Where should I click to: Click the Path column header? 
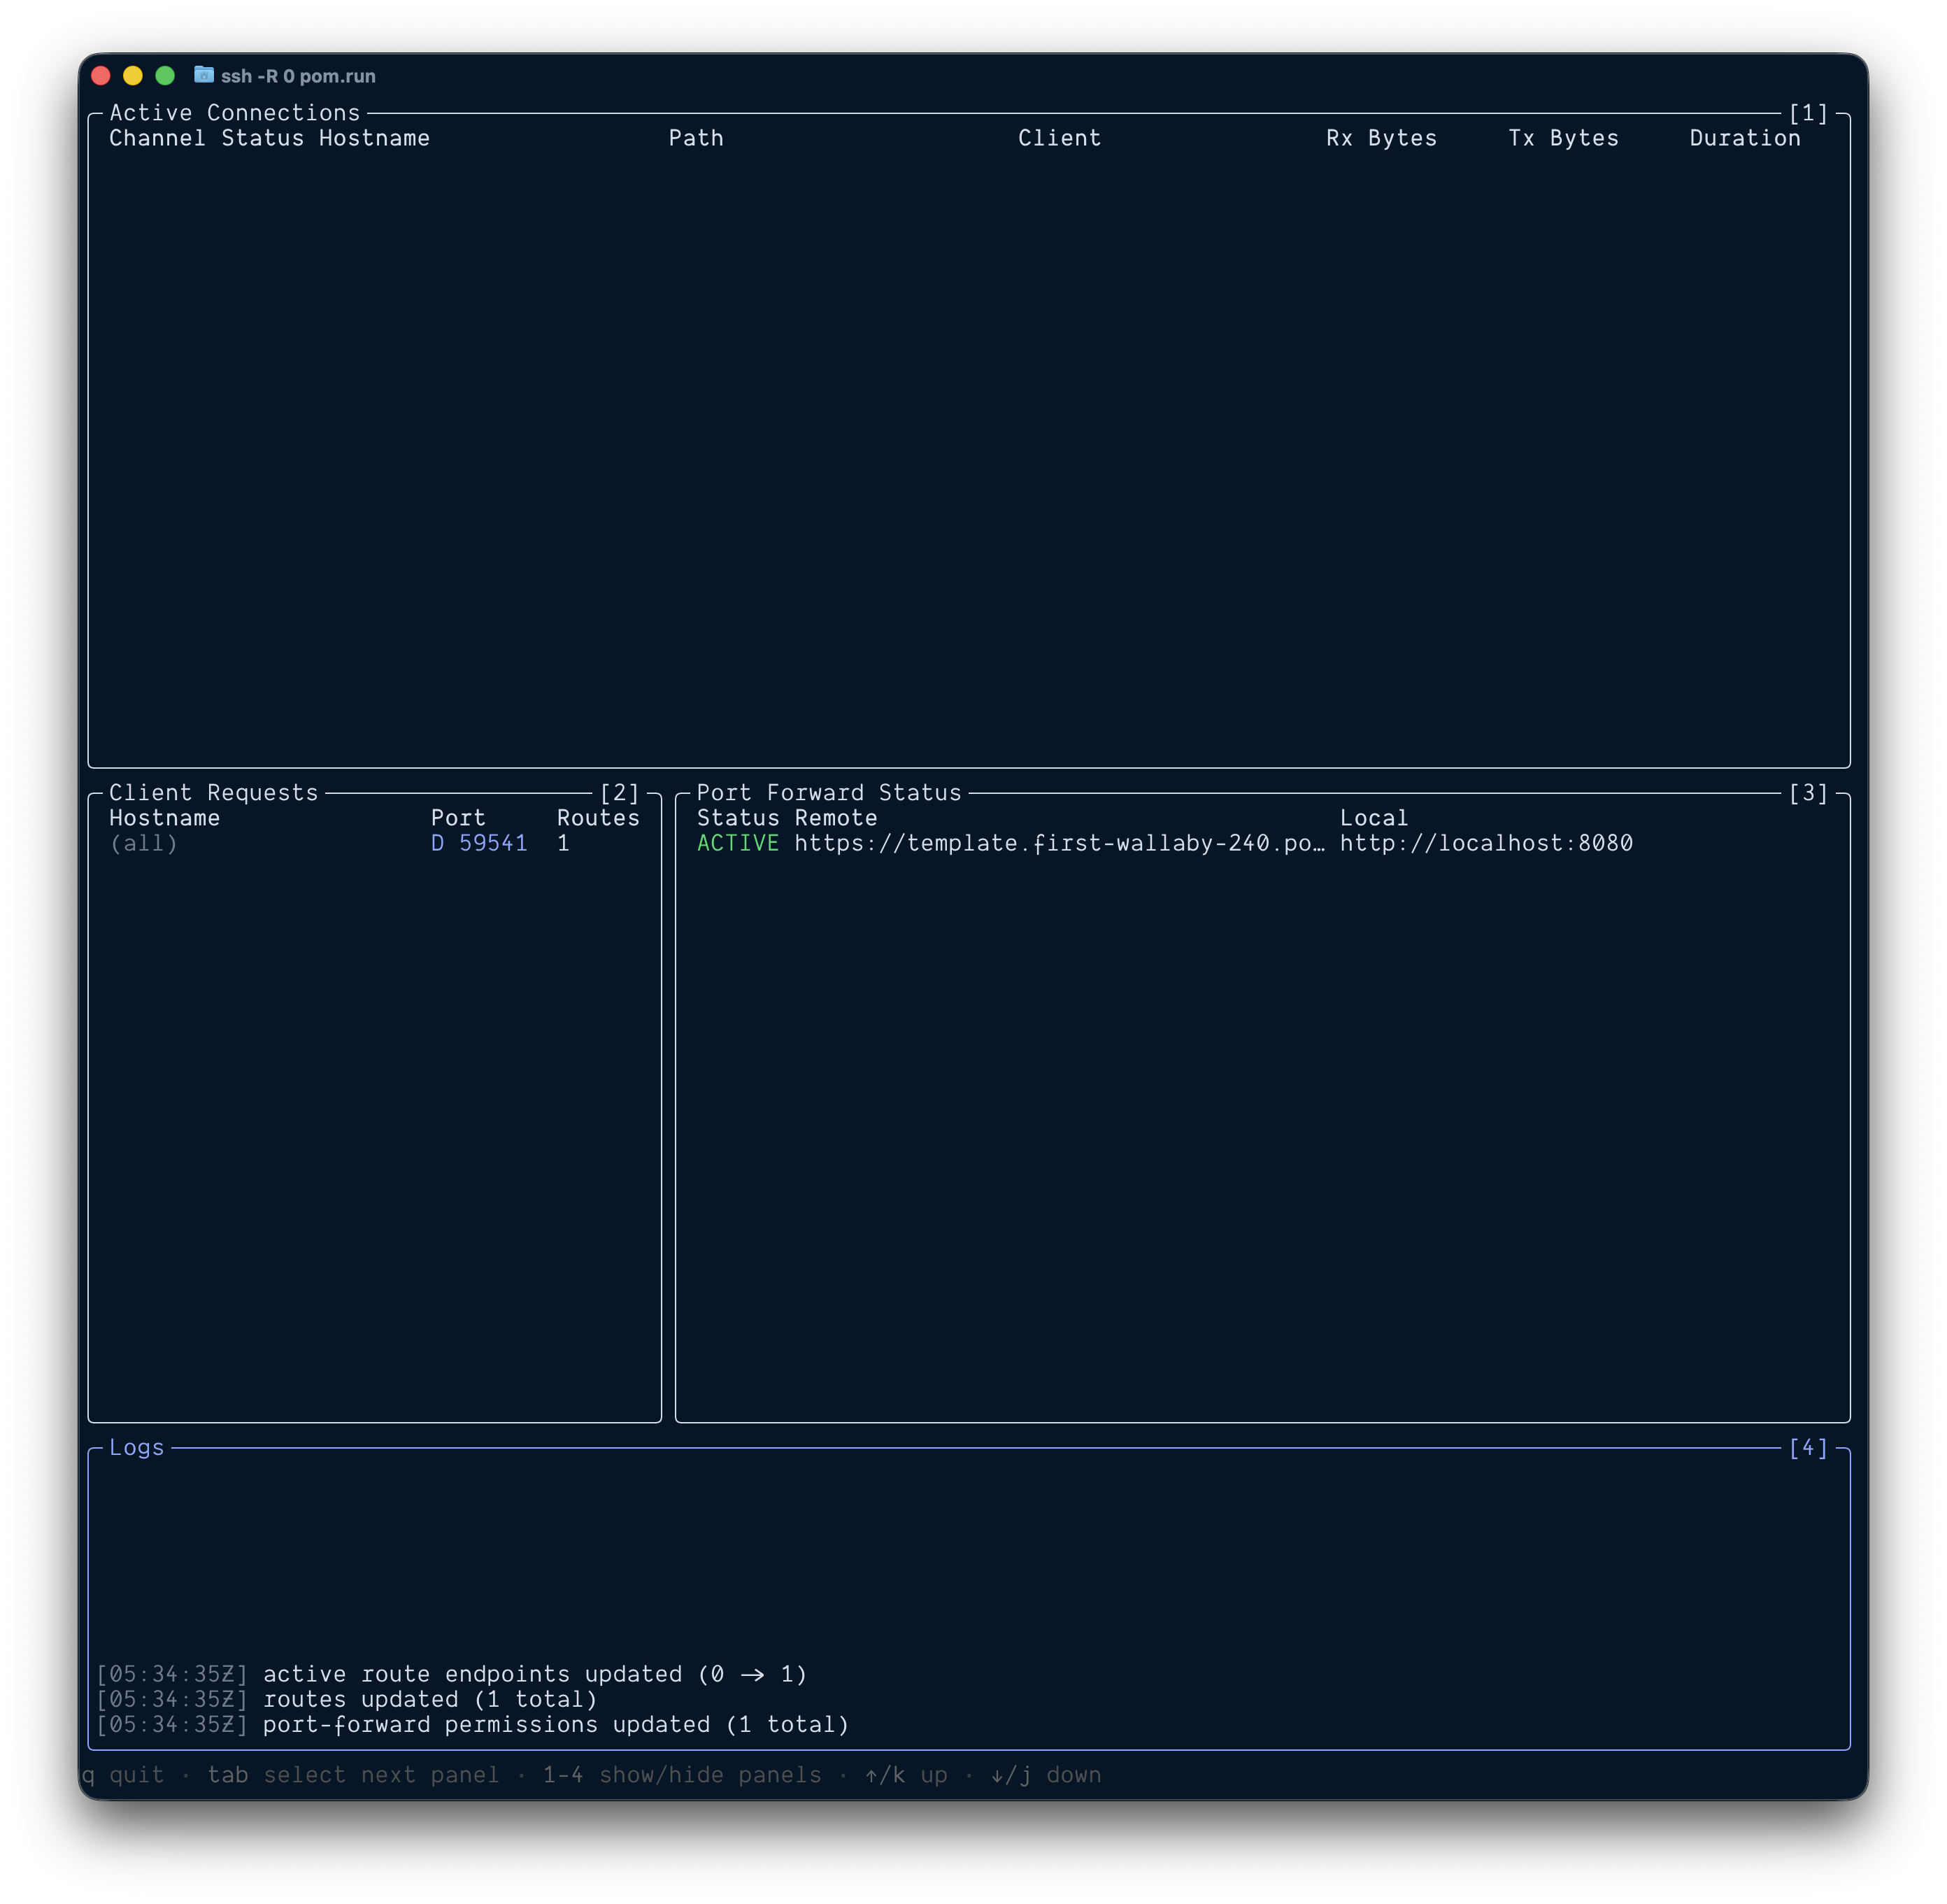[x=696, y=138]
